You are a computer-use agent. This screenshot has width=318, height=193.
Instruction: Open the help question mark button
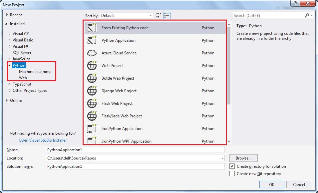point(295,3)
